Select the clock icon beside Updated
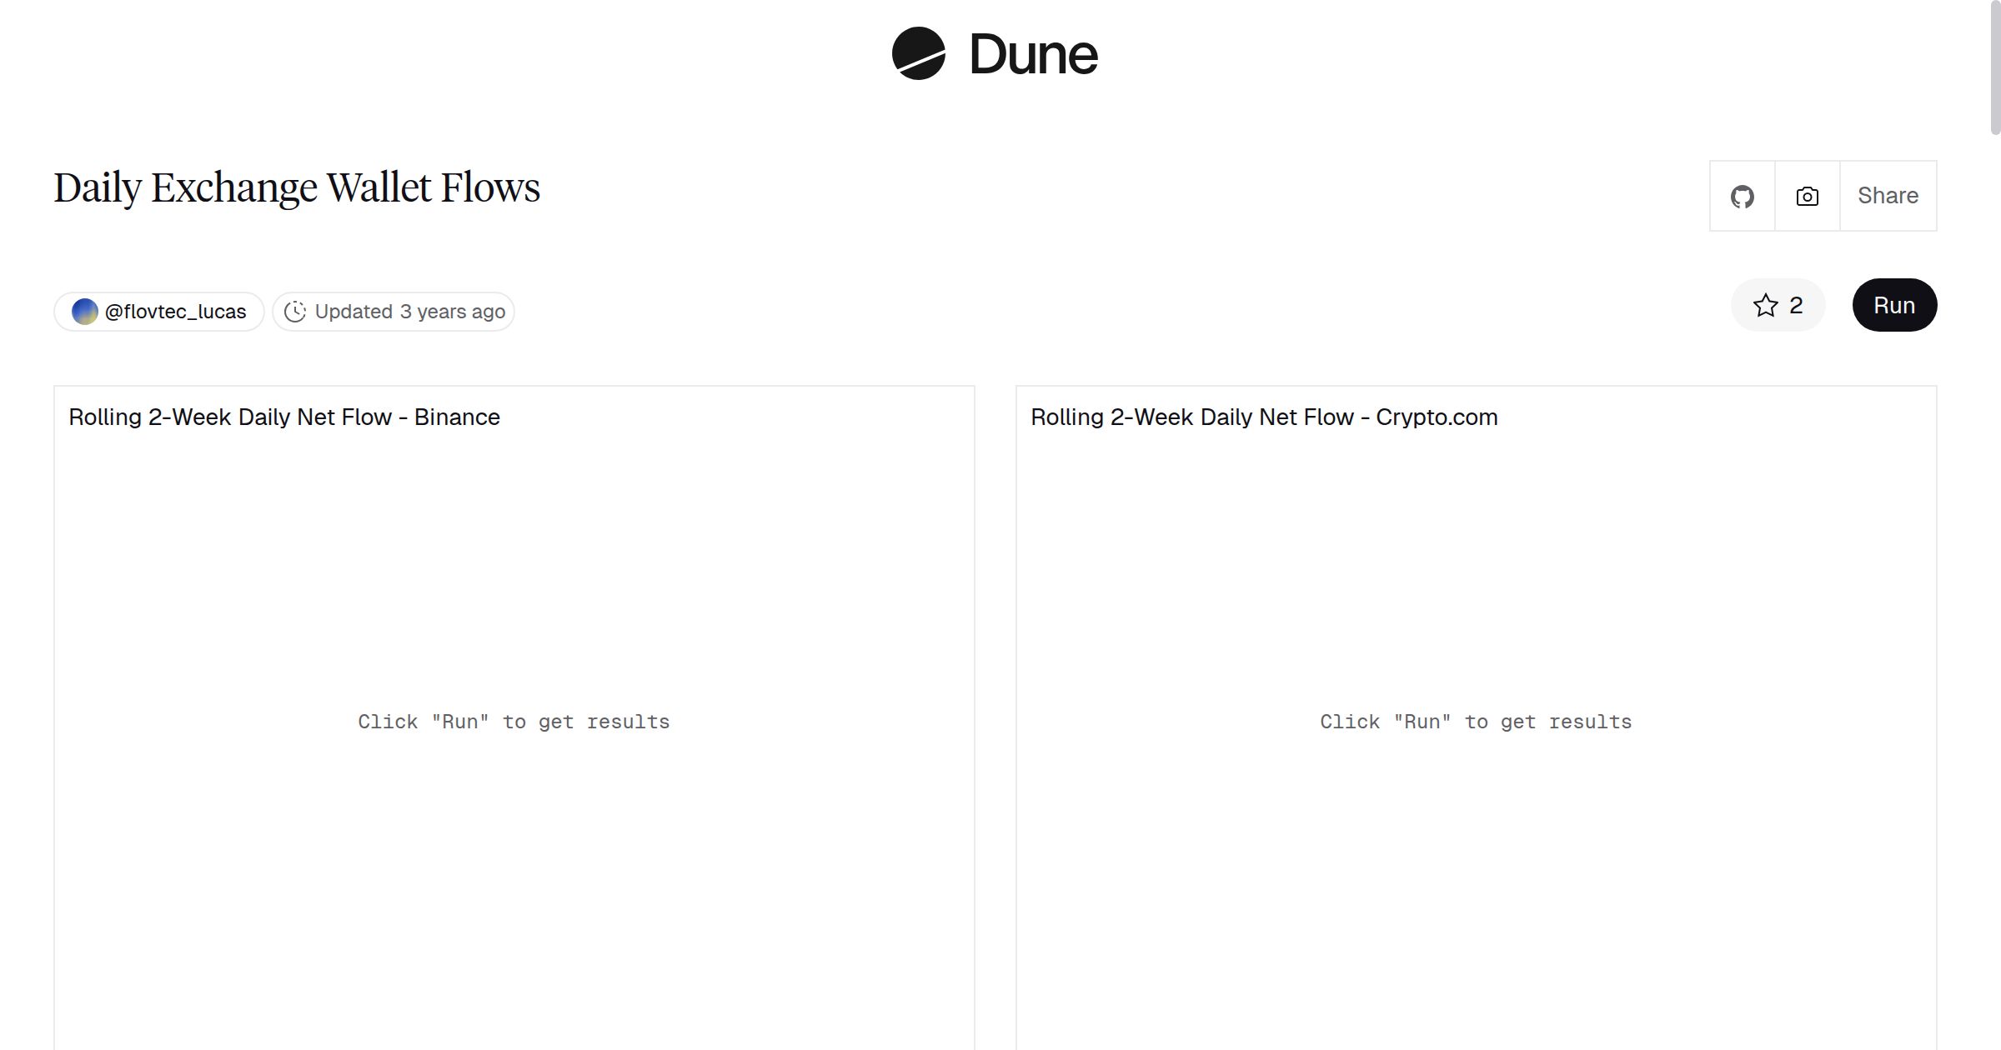The height and width of the screenshot is (1050, 2001). (296, 311)
